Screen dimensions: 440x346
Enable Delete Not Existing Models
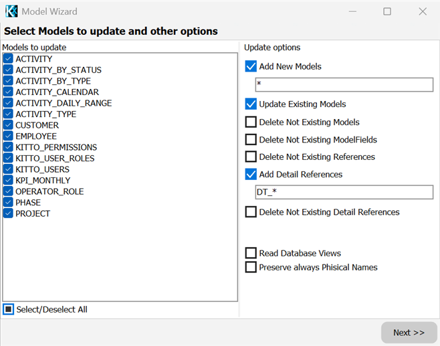(251, 122)
